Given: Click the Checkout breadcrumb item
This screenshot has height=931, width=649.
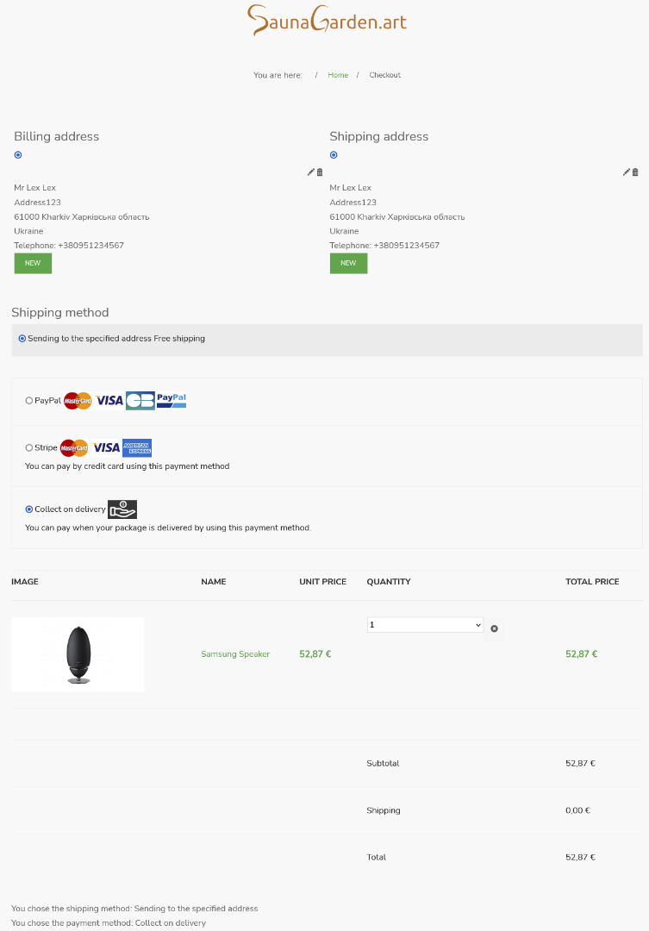Looking at the screenshot, I should tap(384, 75).
